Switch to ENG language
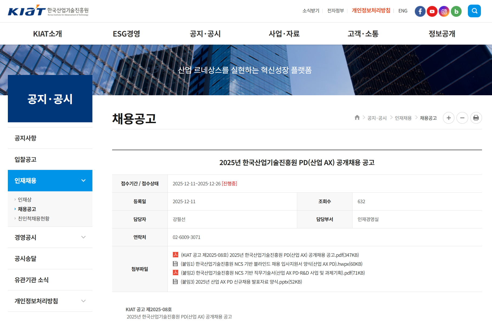The image size is (492, 325). coord(403,11)
